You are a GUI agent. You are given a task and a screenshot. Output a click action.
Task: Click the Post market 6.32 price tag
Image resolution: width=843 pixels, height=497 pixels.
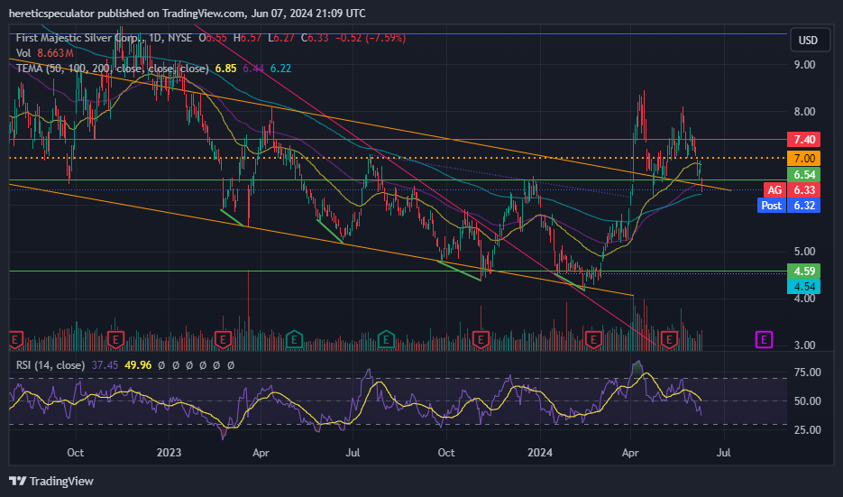(789, 206)
